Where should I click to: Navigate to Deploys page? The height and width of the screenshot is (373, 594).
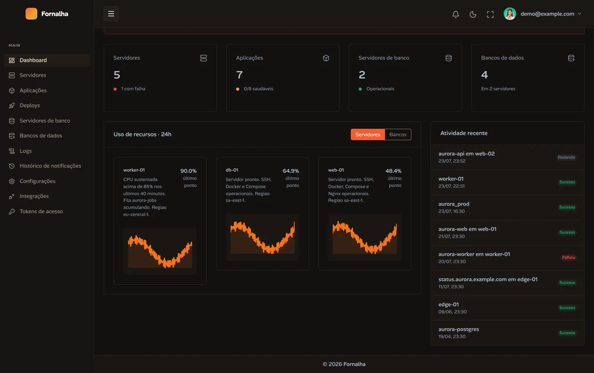[x=47, y=105]
